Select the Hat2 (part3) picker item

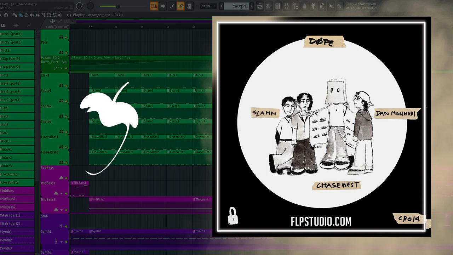[17, 100]
